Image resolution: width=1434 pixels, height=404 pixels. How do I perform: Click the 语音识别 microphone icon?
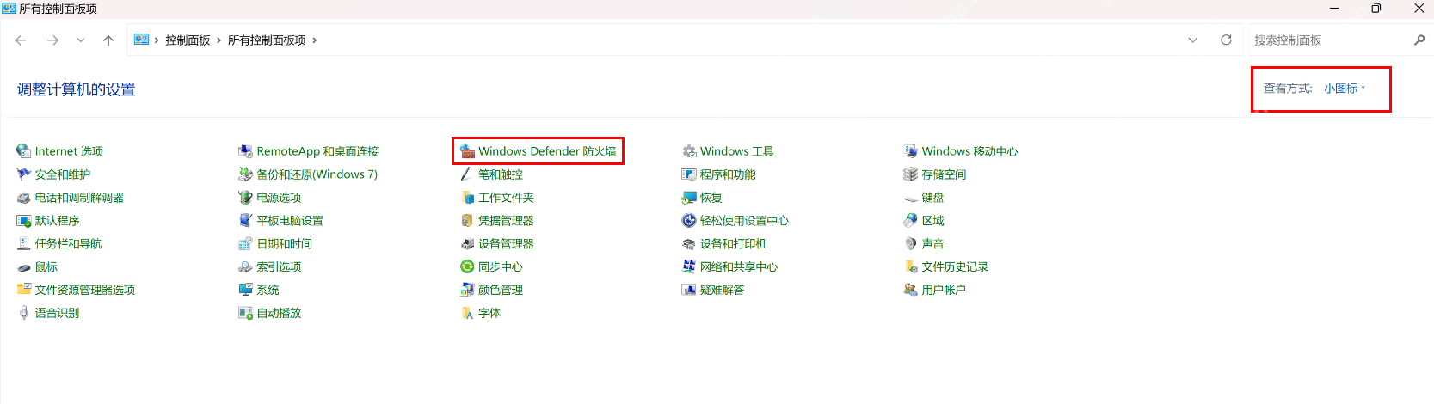23,313
